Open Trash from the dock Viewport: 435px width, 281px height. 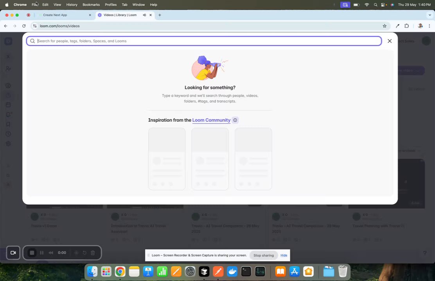click(343, 272)
